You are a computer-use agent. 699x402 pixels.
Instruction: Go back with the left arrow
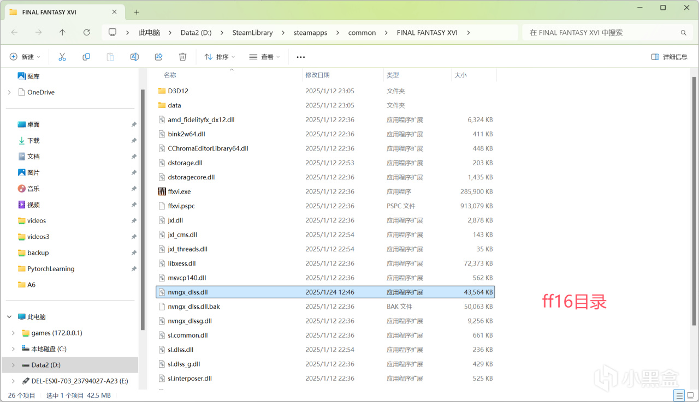(x=14, y=33)
